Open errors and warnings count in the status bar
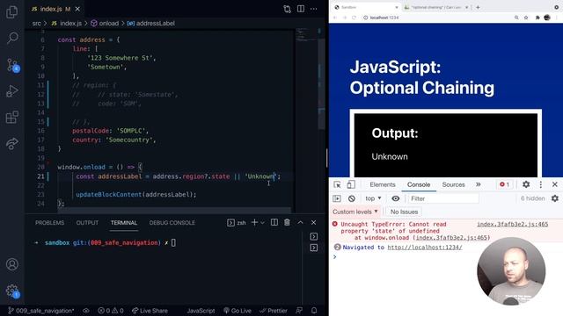563x316 pixels. point(111,311)
